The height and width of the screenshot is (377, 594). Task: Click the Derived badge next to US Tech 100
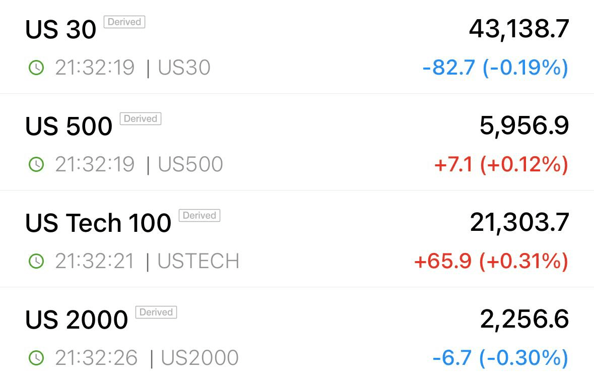tap(200, 215)
